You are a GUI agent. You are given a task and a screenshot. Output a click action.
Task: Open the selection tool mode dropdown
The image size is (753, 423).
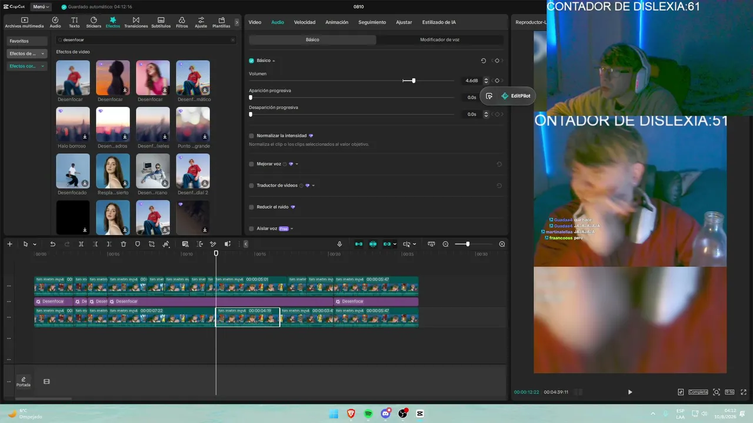(x=35, y=244)
